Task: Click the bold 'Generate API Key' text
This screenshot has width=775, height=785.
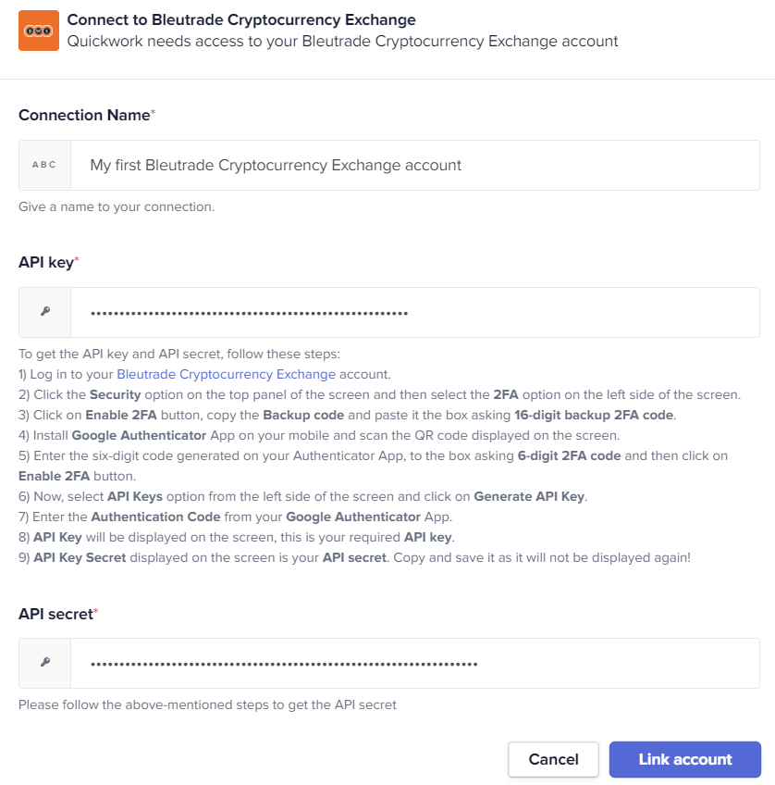Action: [x=529, y=496]
